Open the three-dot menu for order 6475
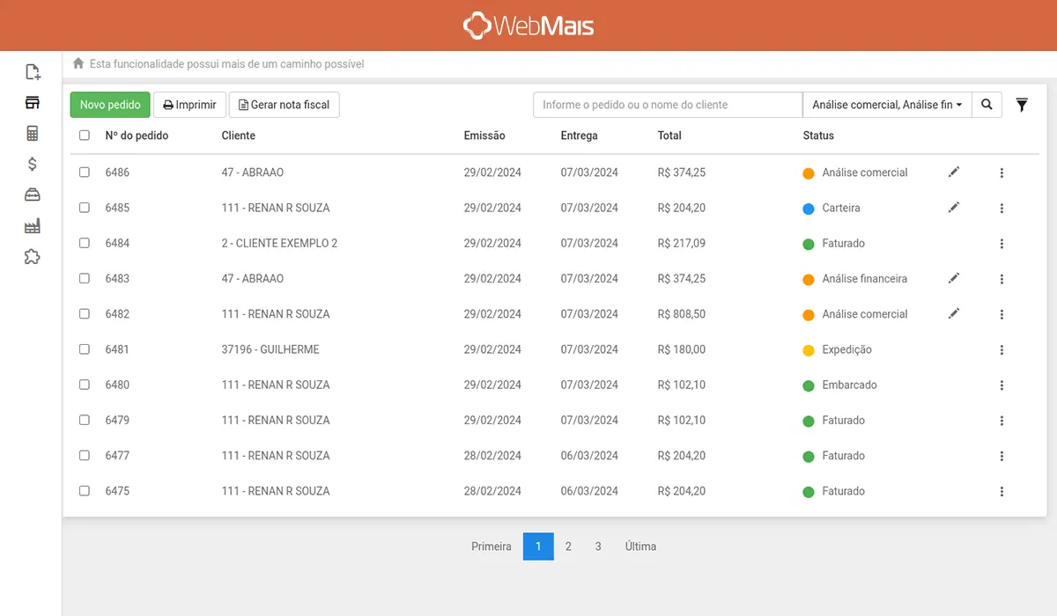 click(1002, 491)
